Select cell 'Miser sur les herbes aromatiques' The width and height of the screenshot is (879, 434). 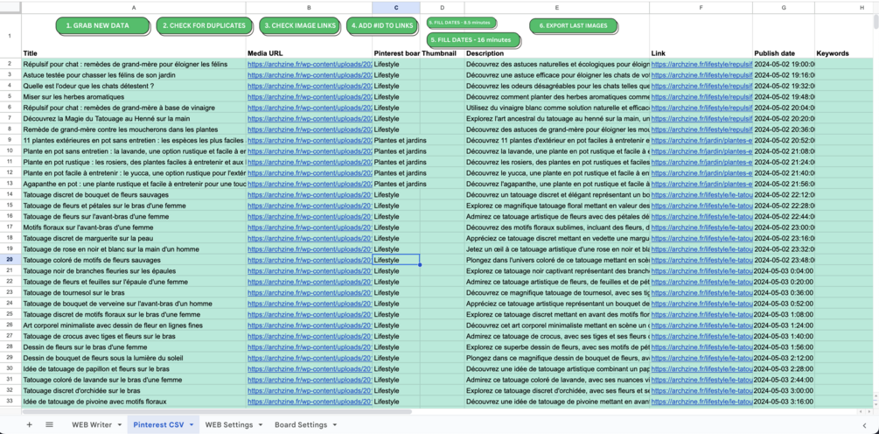[x=134, y=97]
